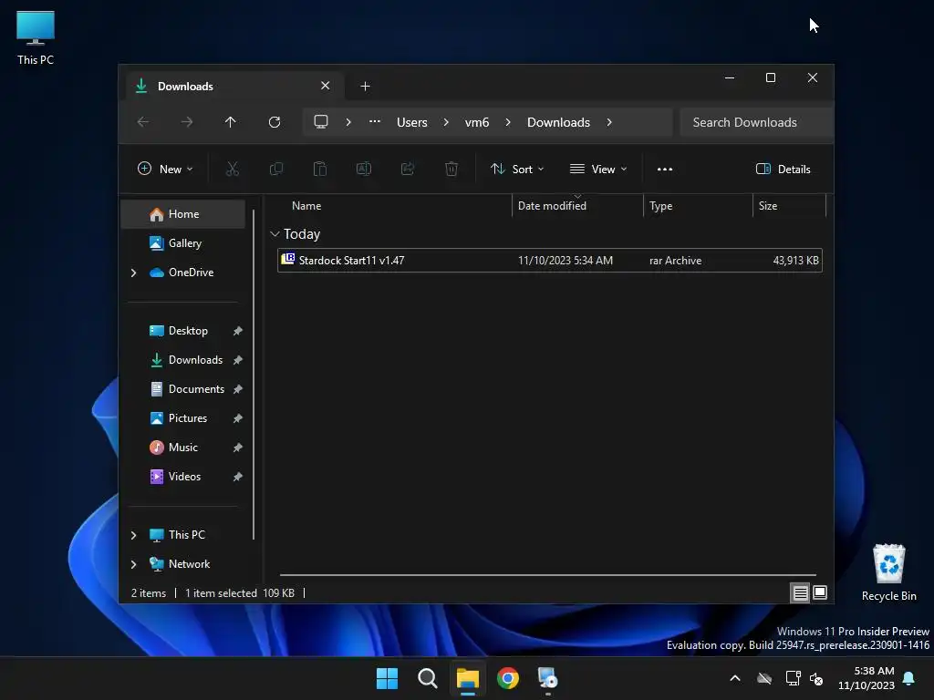Show collapsed path ellipsis in address bar

375,121
